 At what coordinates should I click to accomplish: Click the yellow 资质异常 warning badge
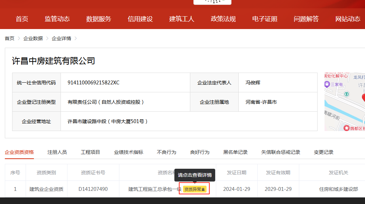194,189
